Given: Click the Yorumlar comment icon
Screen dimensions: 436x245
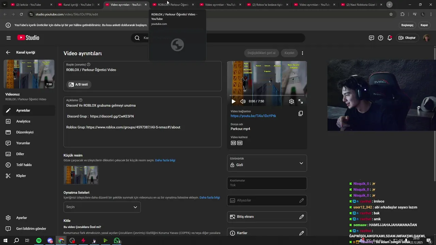Looking at the screenshot, I should (x=8, y=143).
